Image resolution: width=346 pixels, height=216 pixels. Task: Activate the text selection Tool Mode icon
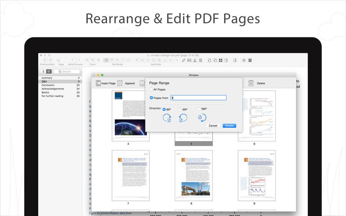[106, 60]
